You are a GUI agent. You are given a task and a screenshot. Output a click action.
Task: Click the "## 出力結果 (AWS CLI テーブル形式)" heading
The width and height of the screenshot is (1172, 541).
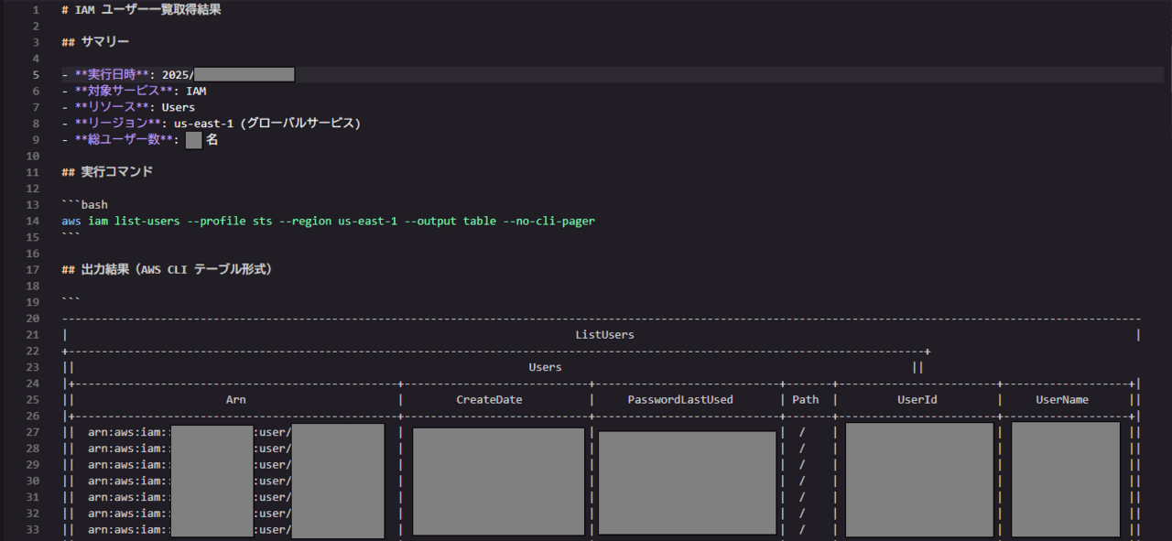coord(167,270)
